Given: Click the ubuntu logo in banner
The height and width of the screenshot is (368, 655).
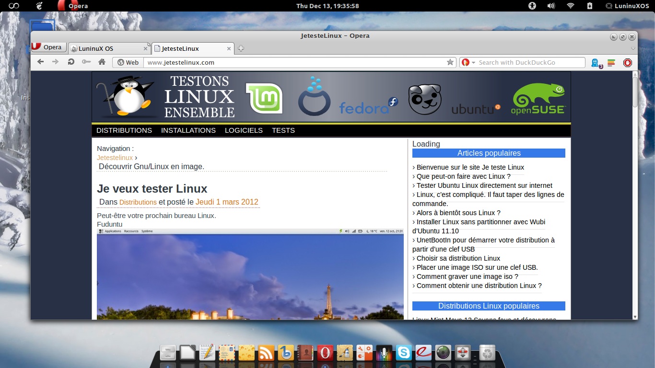Looking at the screenshot, I should pos(476,109).
